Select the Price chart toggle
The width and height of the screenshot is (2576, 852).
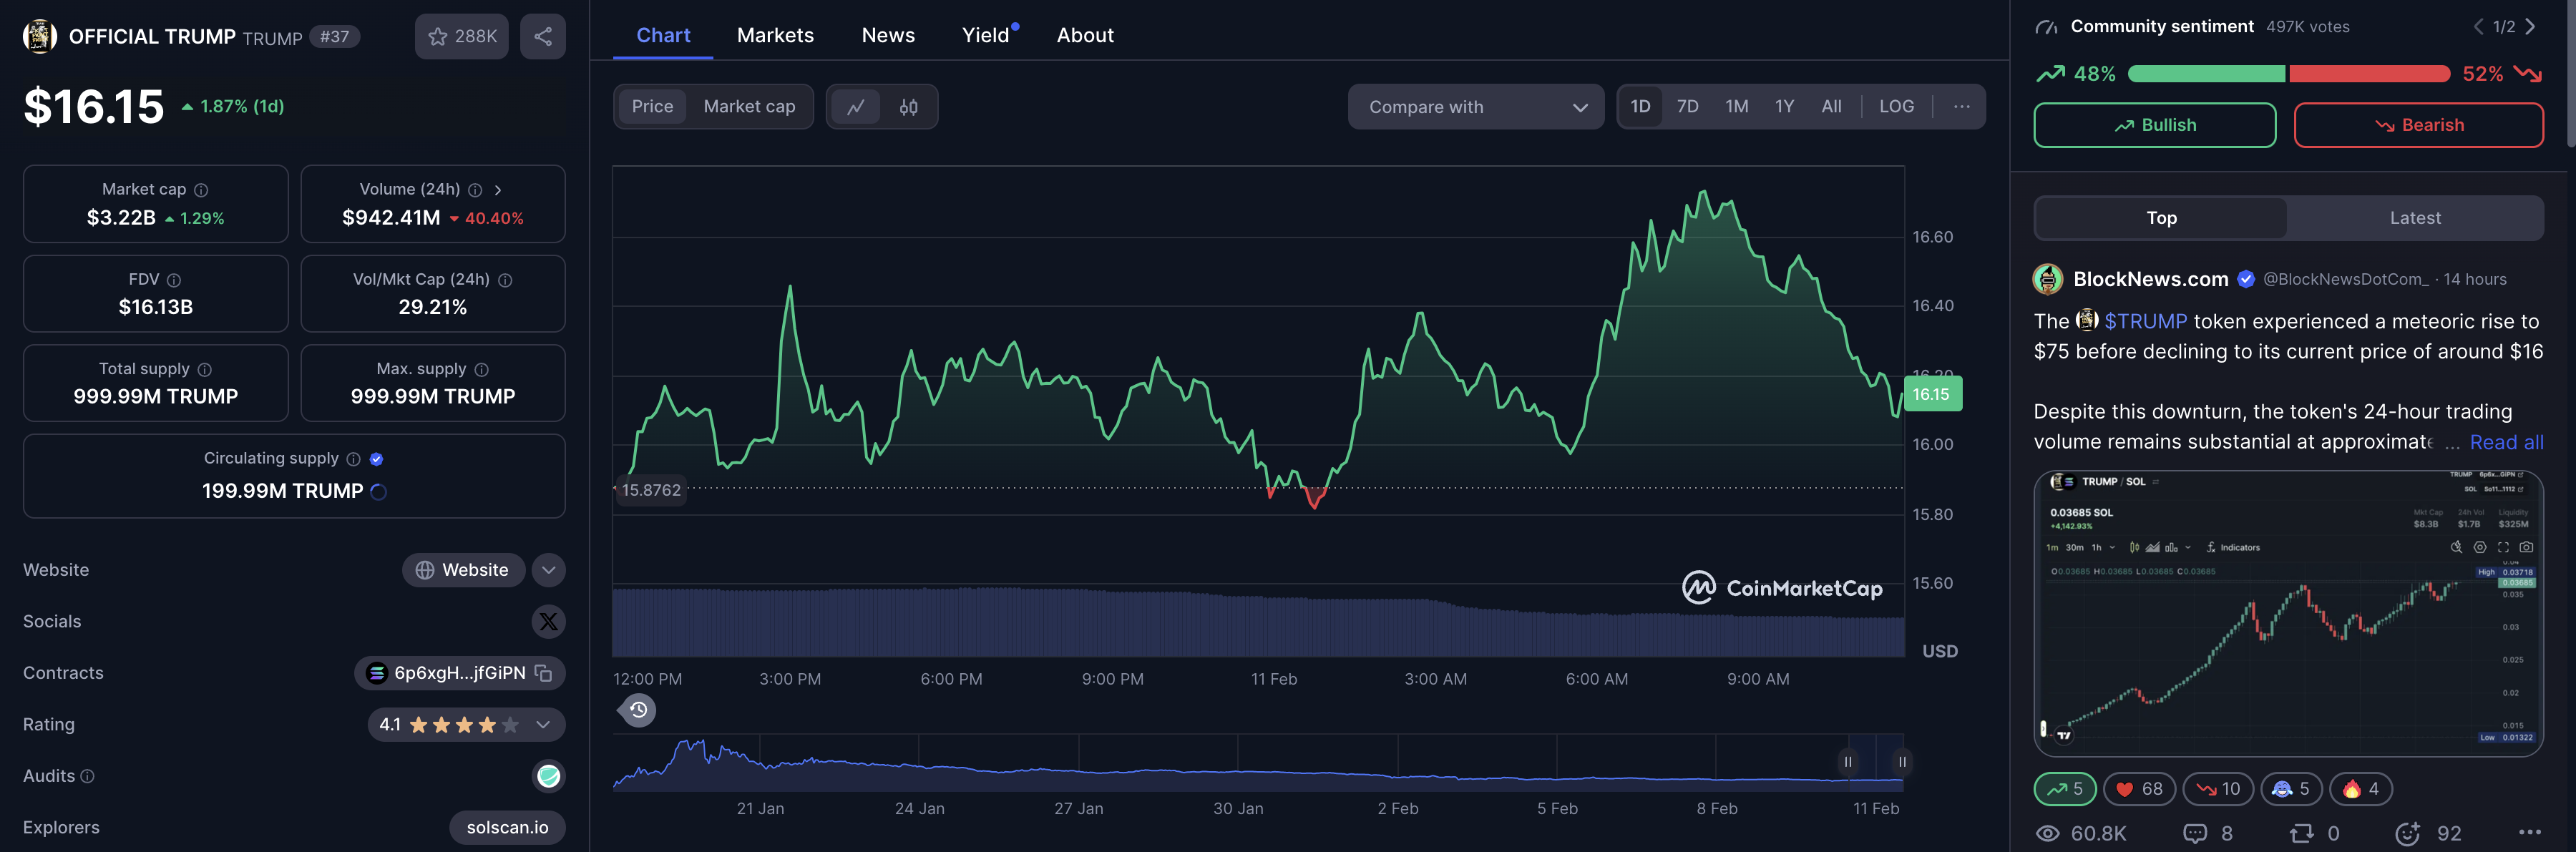(x=652, y=107)
